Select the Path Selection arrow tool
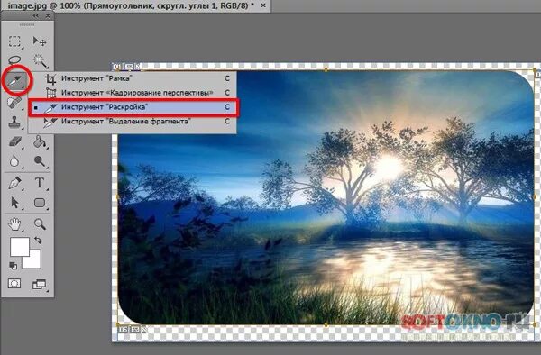Viewport: 541px width, 355px height. [x=14, y=203]
